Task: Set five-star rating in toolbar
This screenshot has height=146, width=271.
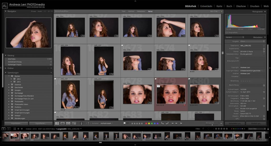Action: 142,123
